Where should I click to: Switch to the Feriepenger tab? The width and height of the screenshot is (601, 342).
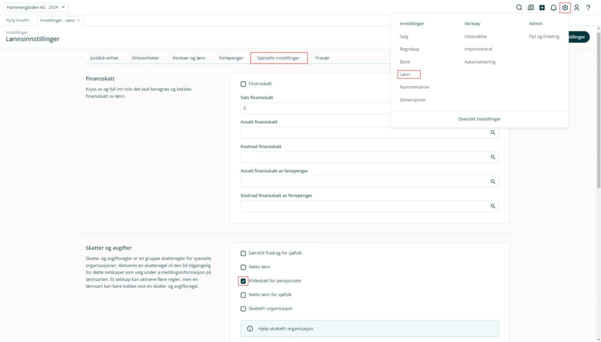pyautogui.click(x=231, y=58)
